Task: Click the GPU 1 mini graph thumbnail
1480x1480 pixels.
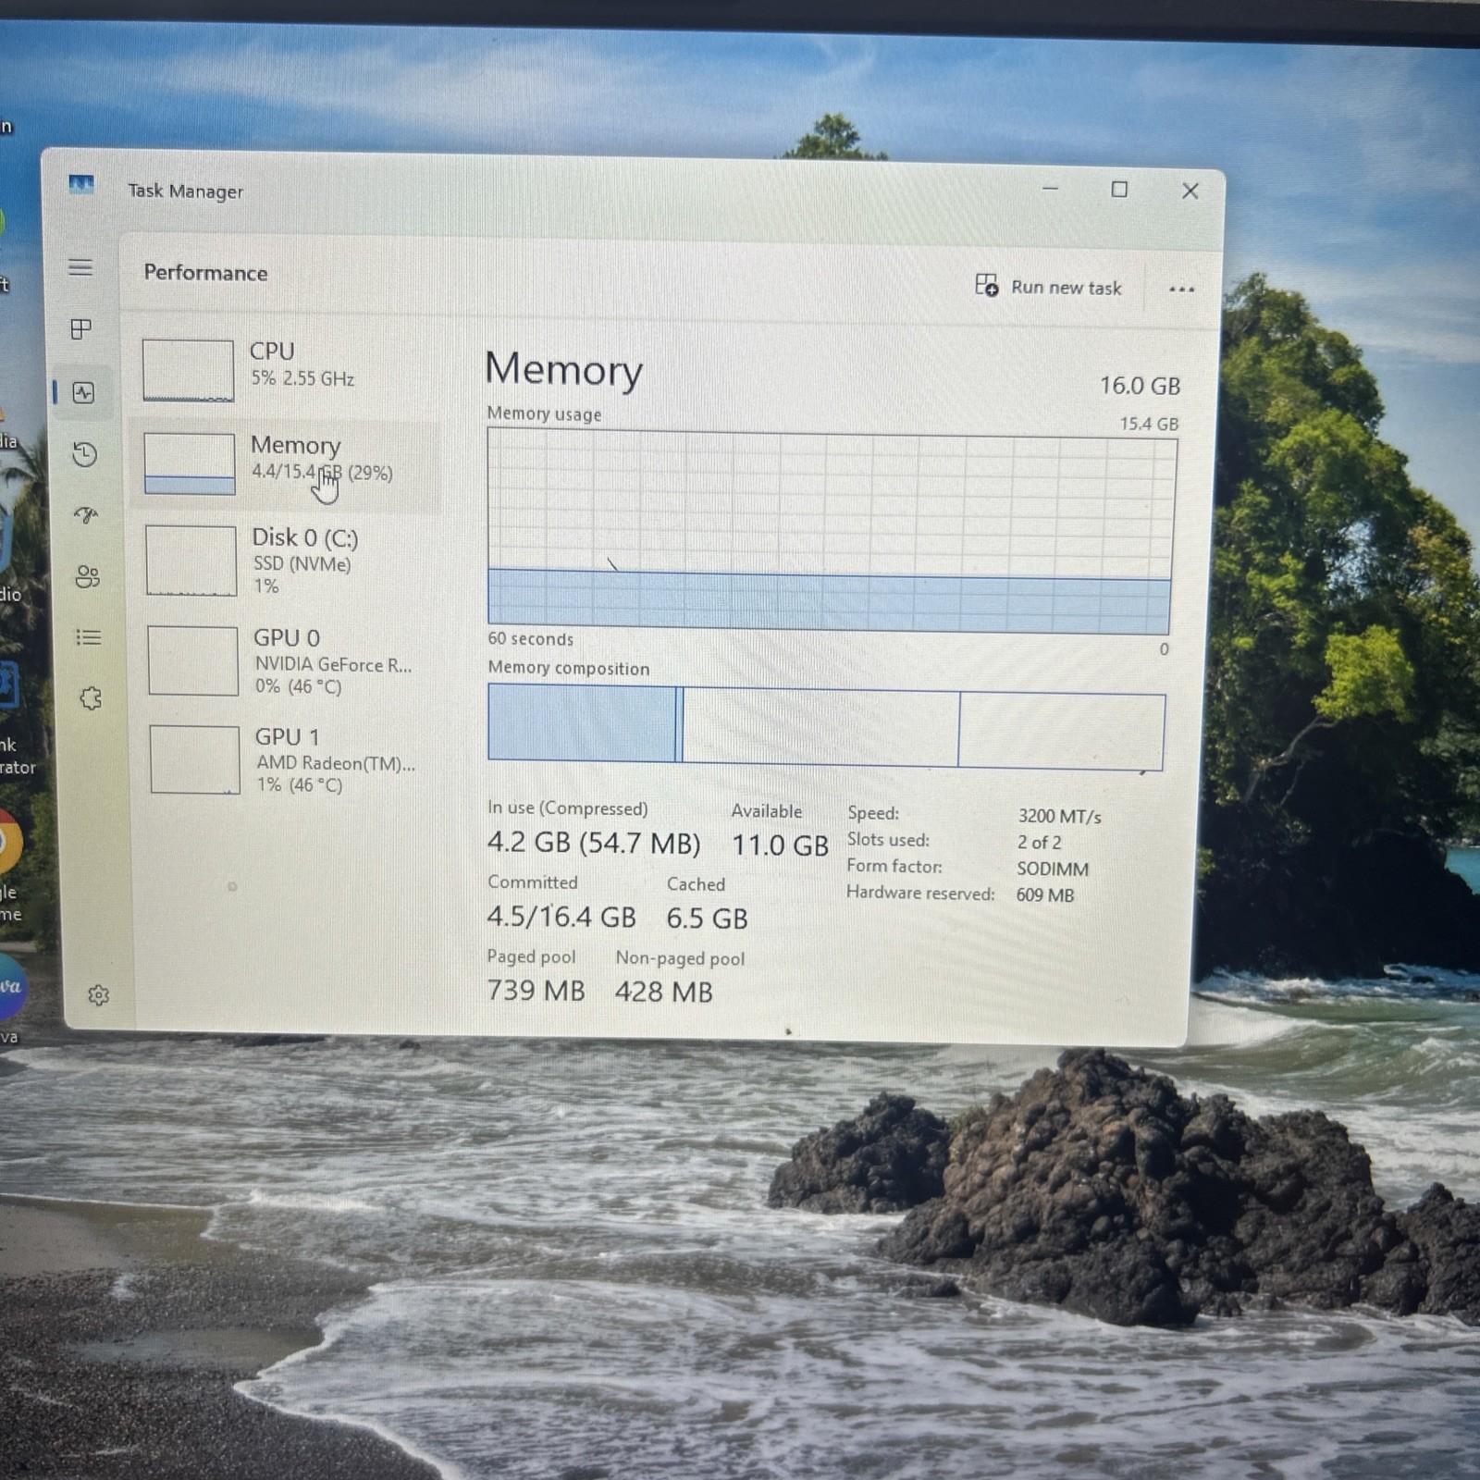Action: coord(194,759)
